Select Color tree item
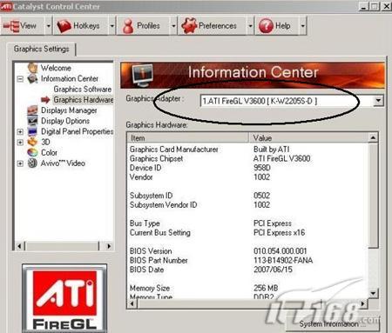Image resolution: width=392 pixels, height=333 pixels. [x=49, y=152]
